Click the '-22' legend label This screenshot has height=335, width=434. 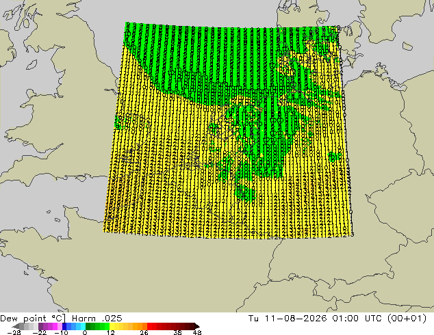(40, 332)
